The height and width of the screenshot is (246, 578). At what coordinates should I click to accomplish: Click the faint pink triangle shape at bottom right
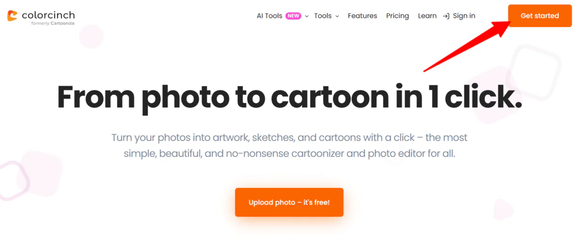click(503, 209)
